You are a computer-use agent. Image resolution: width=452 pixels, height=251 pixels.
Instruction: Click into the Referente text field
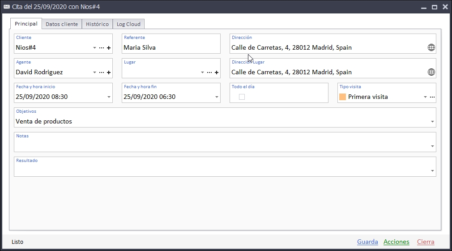pos(171,47)
